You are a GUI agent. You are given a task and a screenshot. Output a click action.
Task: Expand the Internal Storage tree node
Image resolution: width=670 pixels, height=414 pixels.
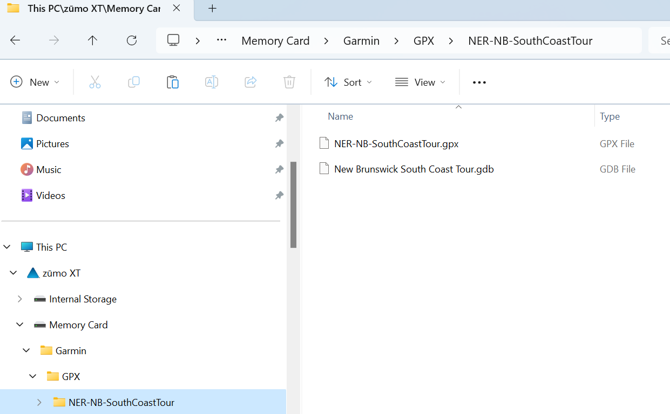coord(20,299)
